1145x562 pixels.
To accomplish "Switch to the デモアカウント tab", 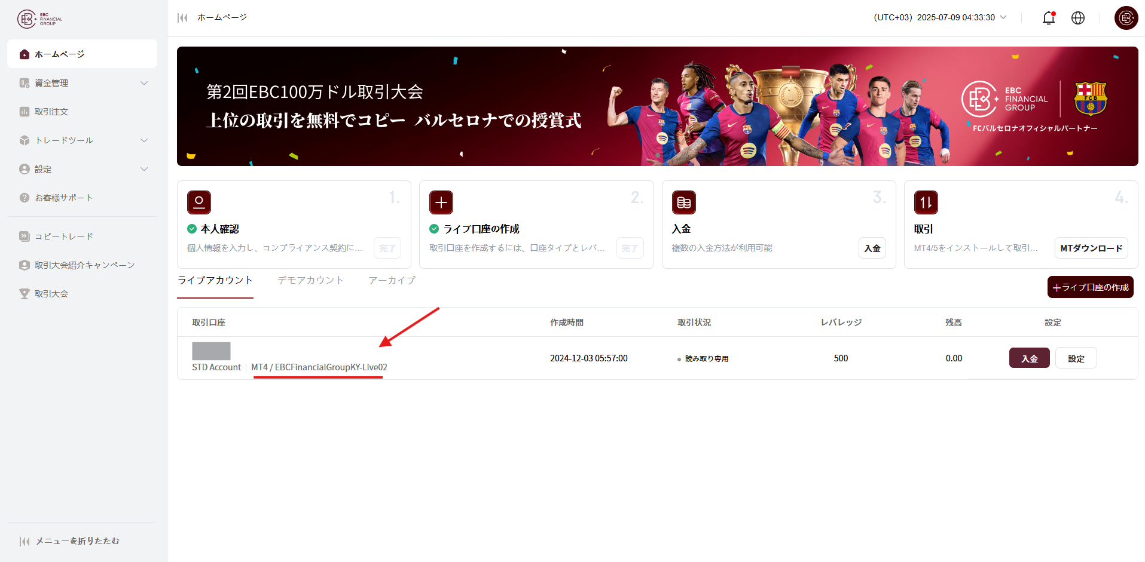I will coord(310,280).
